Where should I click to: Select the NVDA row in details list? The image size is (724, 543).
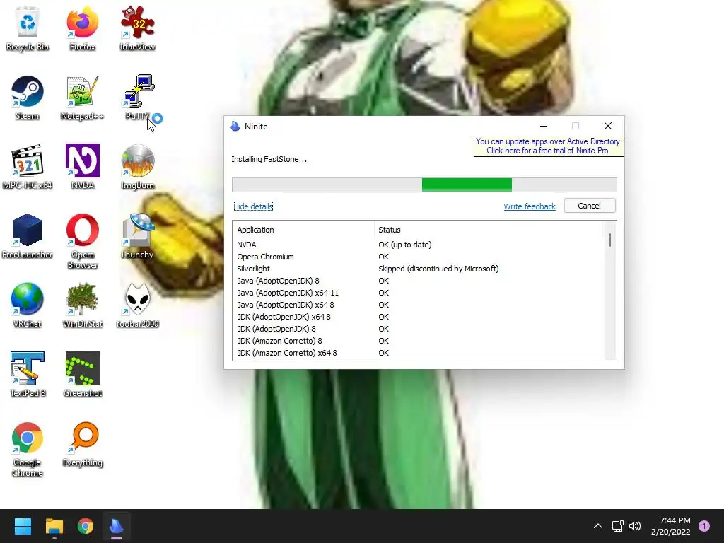coord(418,245)
